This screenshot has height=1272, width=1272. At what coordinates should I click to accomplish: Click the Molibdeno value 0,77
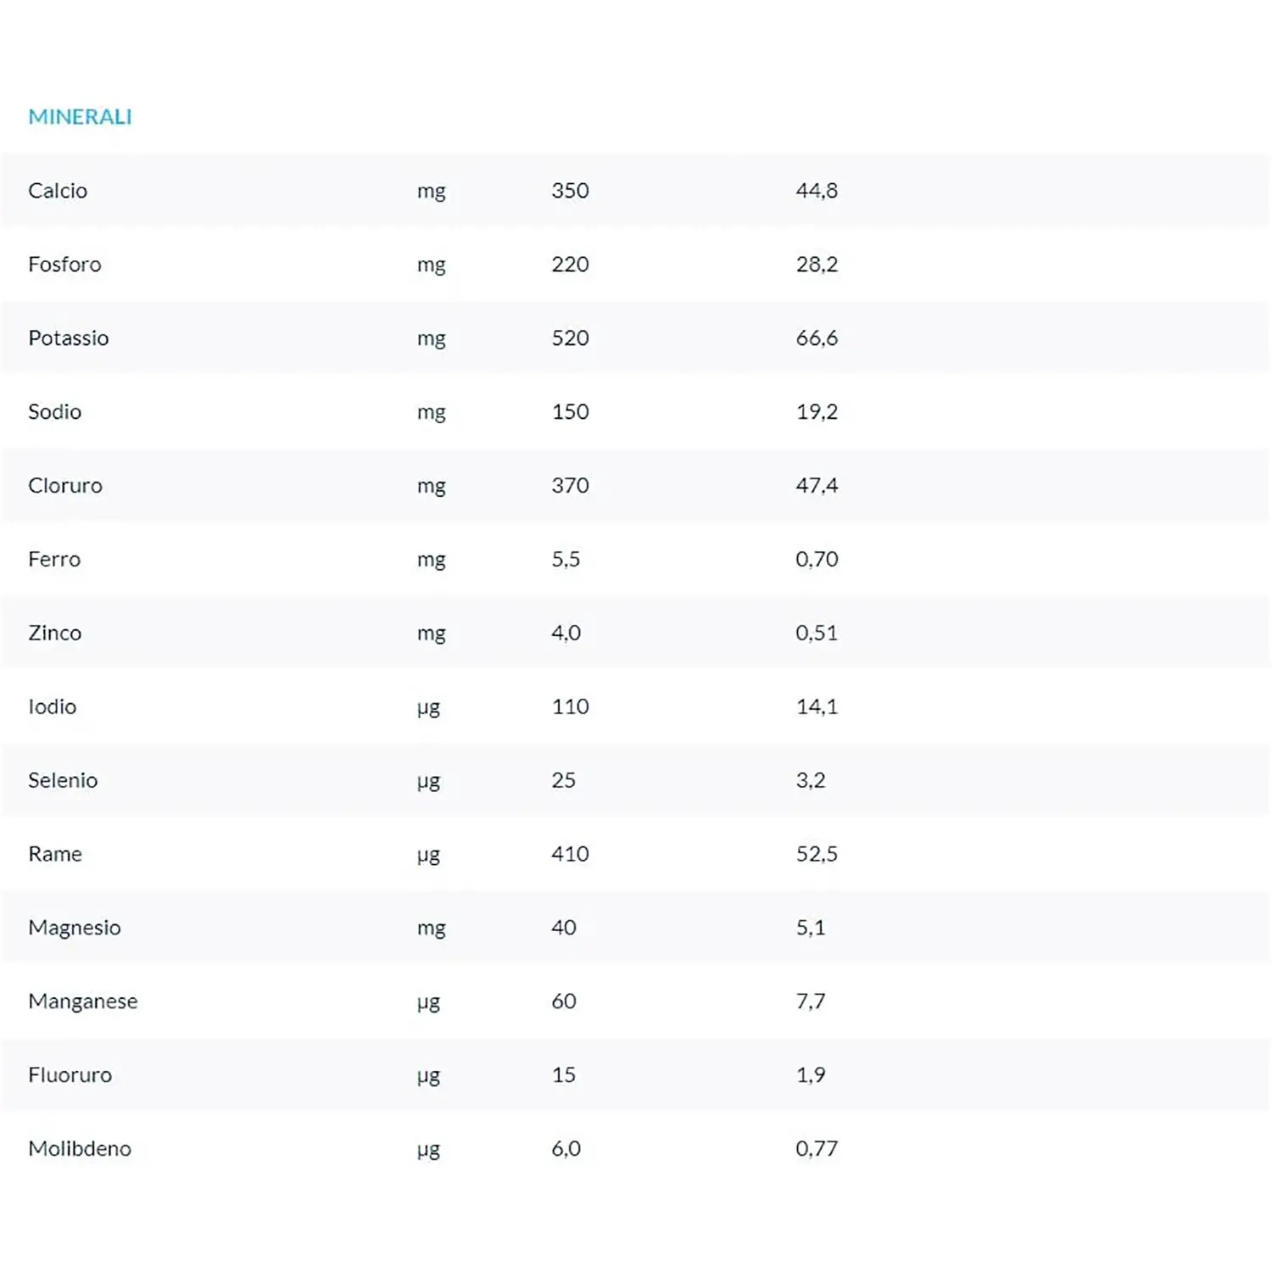[816, 1149]
